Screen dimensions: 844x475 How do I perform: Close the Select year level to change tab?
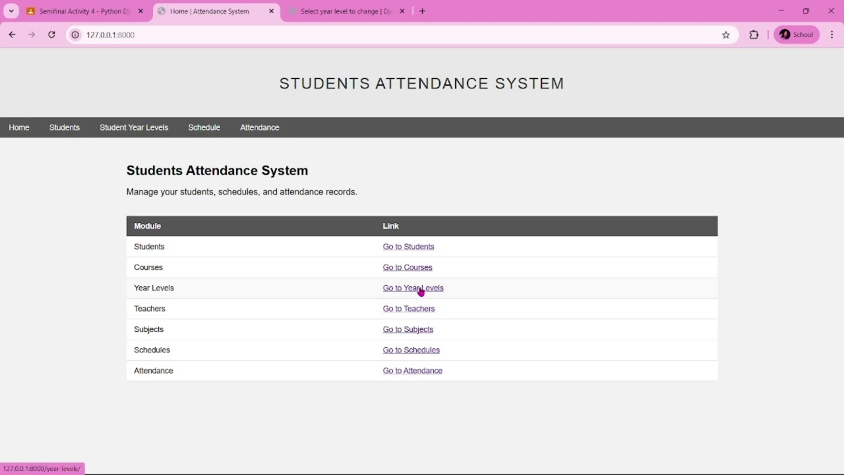[402, 11]
